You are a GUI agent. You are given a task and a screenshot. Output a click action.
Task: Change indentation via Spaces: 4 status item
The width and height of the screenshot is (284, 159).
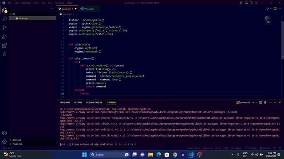point(207,148)
